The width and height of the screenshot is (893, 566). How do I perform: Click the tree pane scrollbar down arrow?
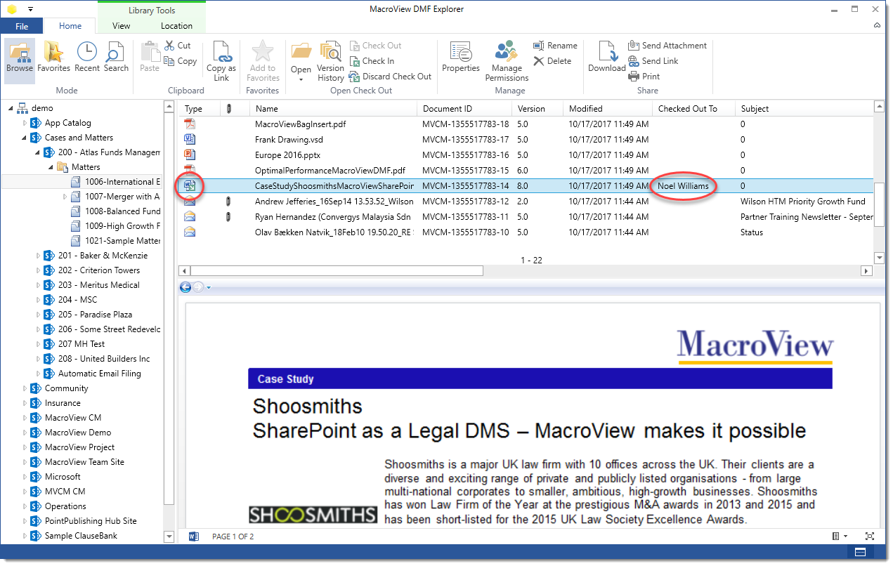[x=169, y=538]
